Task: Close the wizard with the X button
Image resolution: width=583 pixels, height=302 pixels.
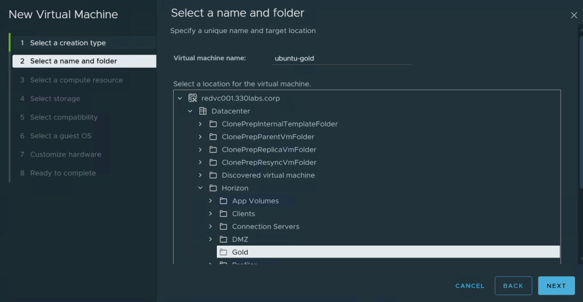Action: [x=574, y=15]
